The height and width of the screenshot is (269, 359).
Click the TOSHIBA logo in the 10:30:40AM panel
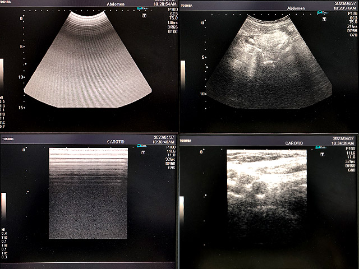(x=8, y=139)
